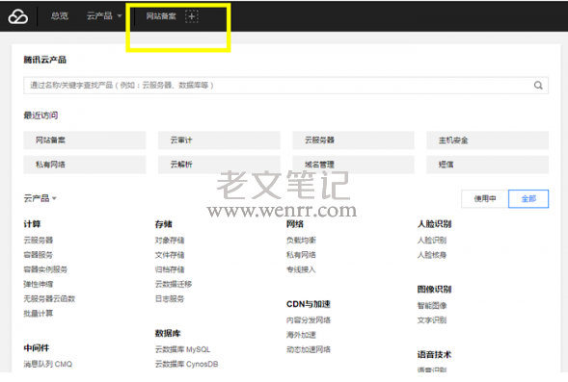Screen dimensions: 568x382
Task: Click the 图像识别 category heading
Action: point(434,289)
